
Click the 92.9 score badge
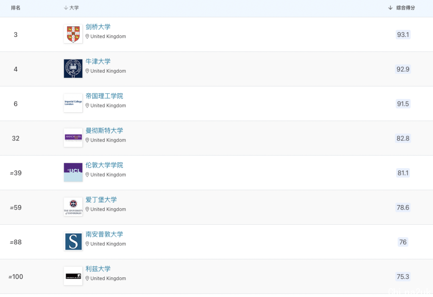click(403, 69)
